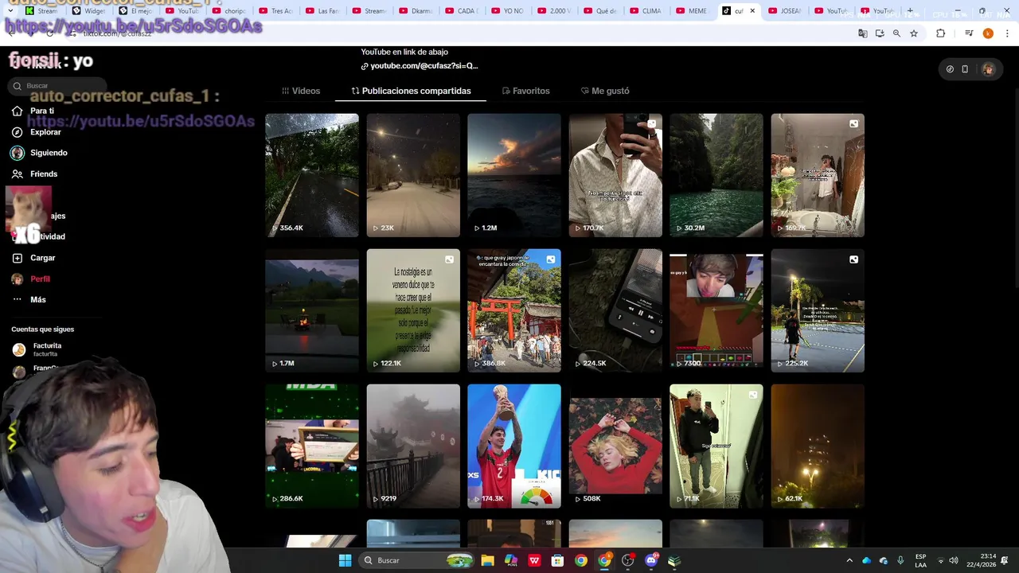1019x573 pixels.
Task: Switch to the Favoritos tab
Action: pyautogui.click(x=526, y=91)
